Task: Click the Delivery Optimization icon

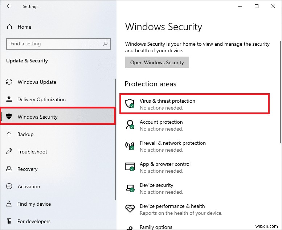Action: [9, 99]
